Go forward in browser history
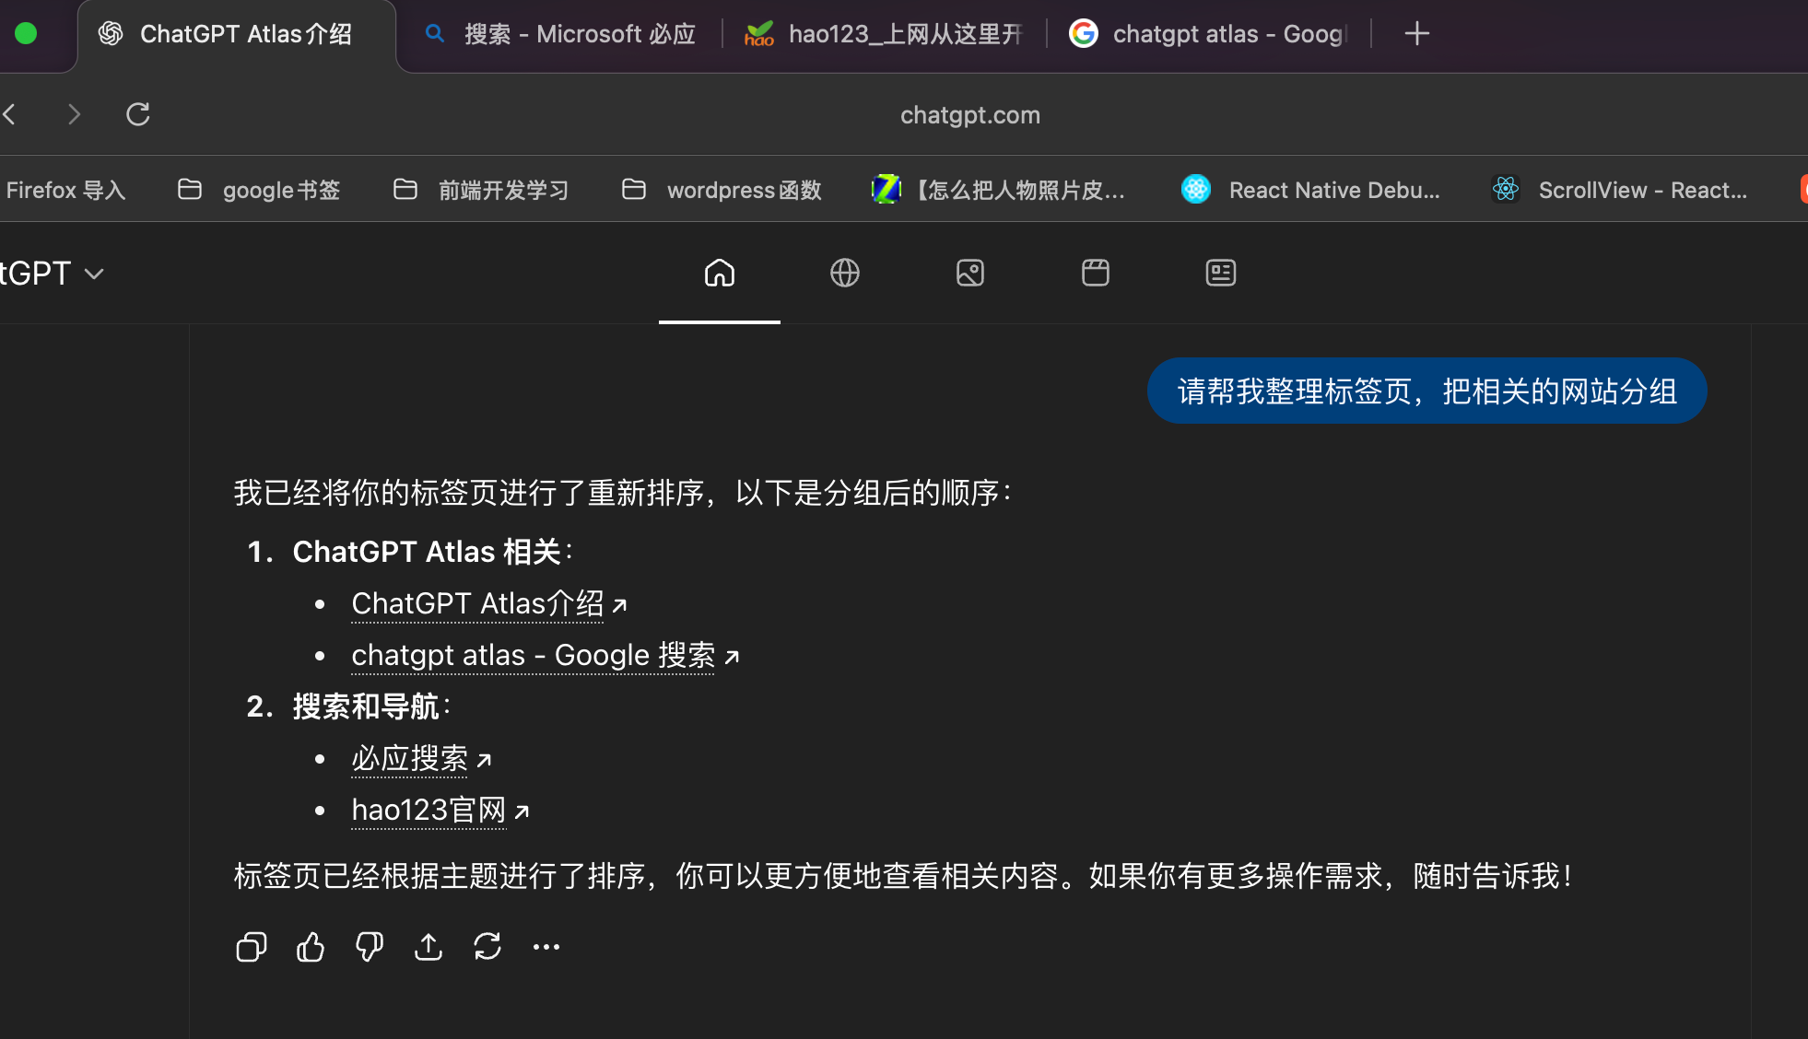The width and height of the screenshot is (1808, 1039). (74, 114)
